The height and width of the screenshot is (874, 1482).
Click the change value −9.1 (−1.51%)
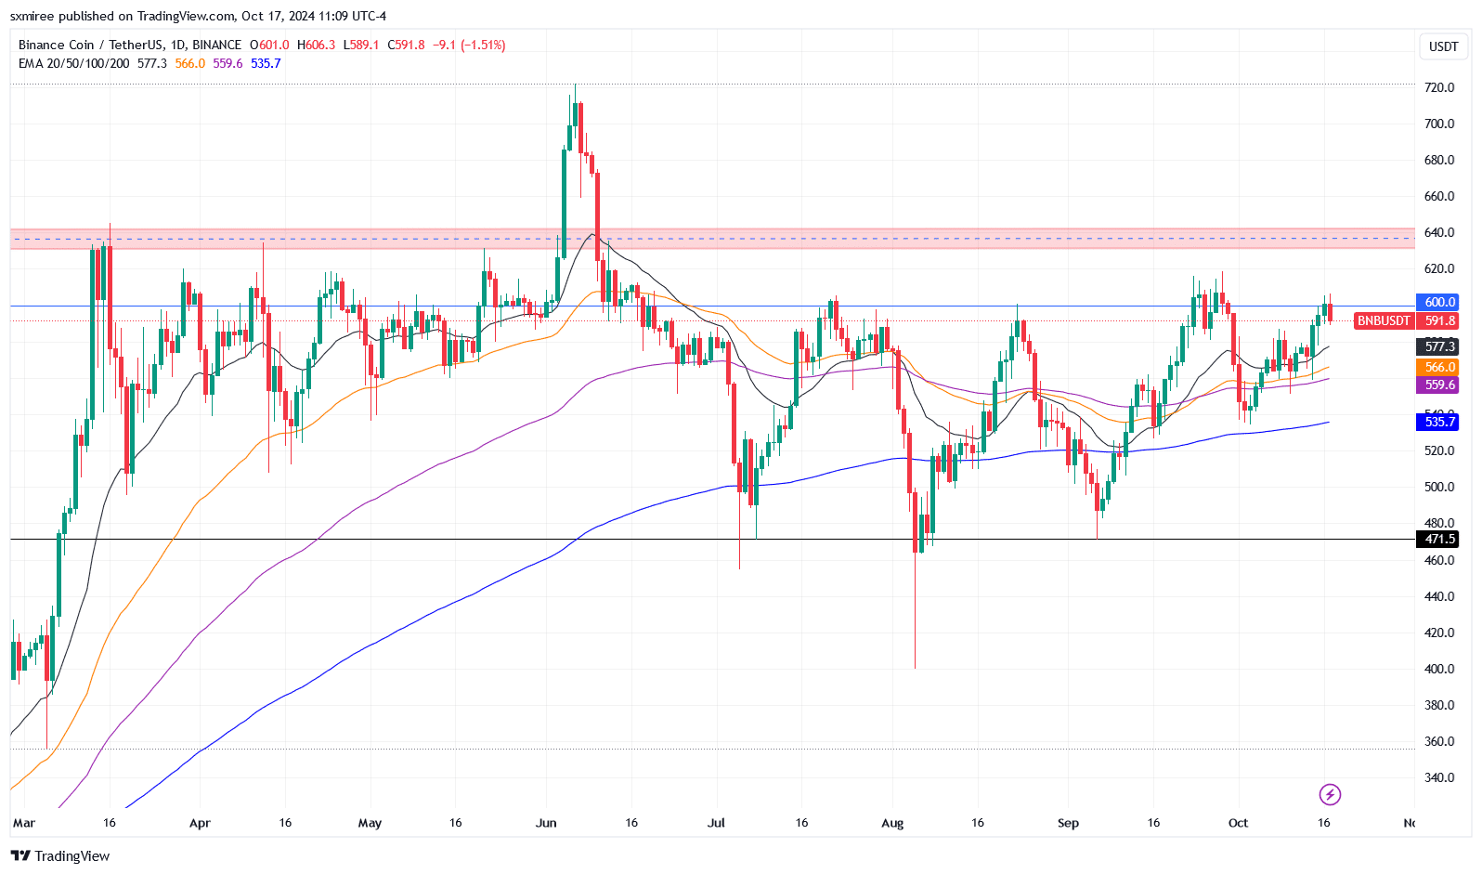coord(470,45)
